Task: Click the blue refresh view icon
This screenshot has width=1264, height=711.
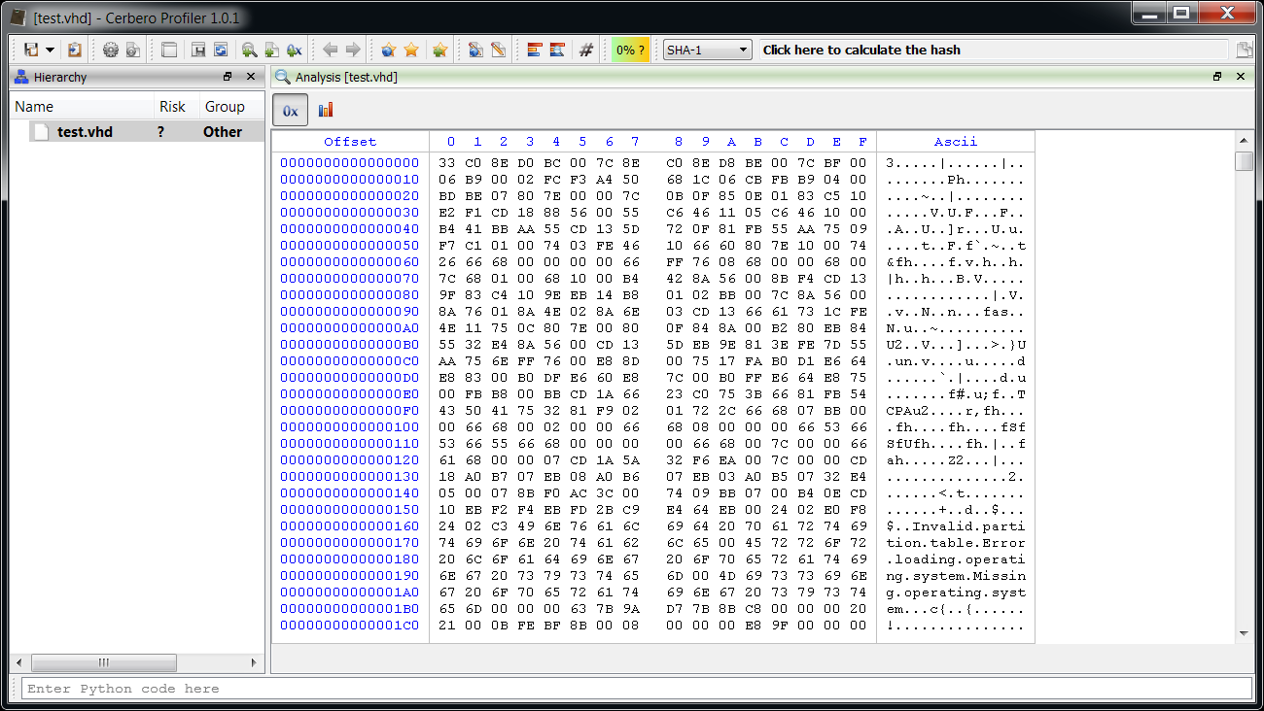Action: pyautogui.click(x=221, y=50)
